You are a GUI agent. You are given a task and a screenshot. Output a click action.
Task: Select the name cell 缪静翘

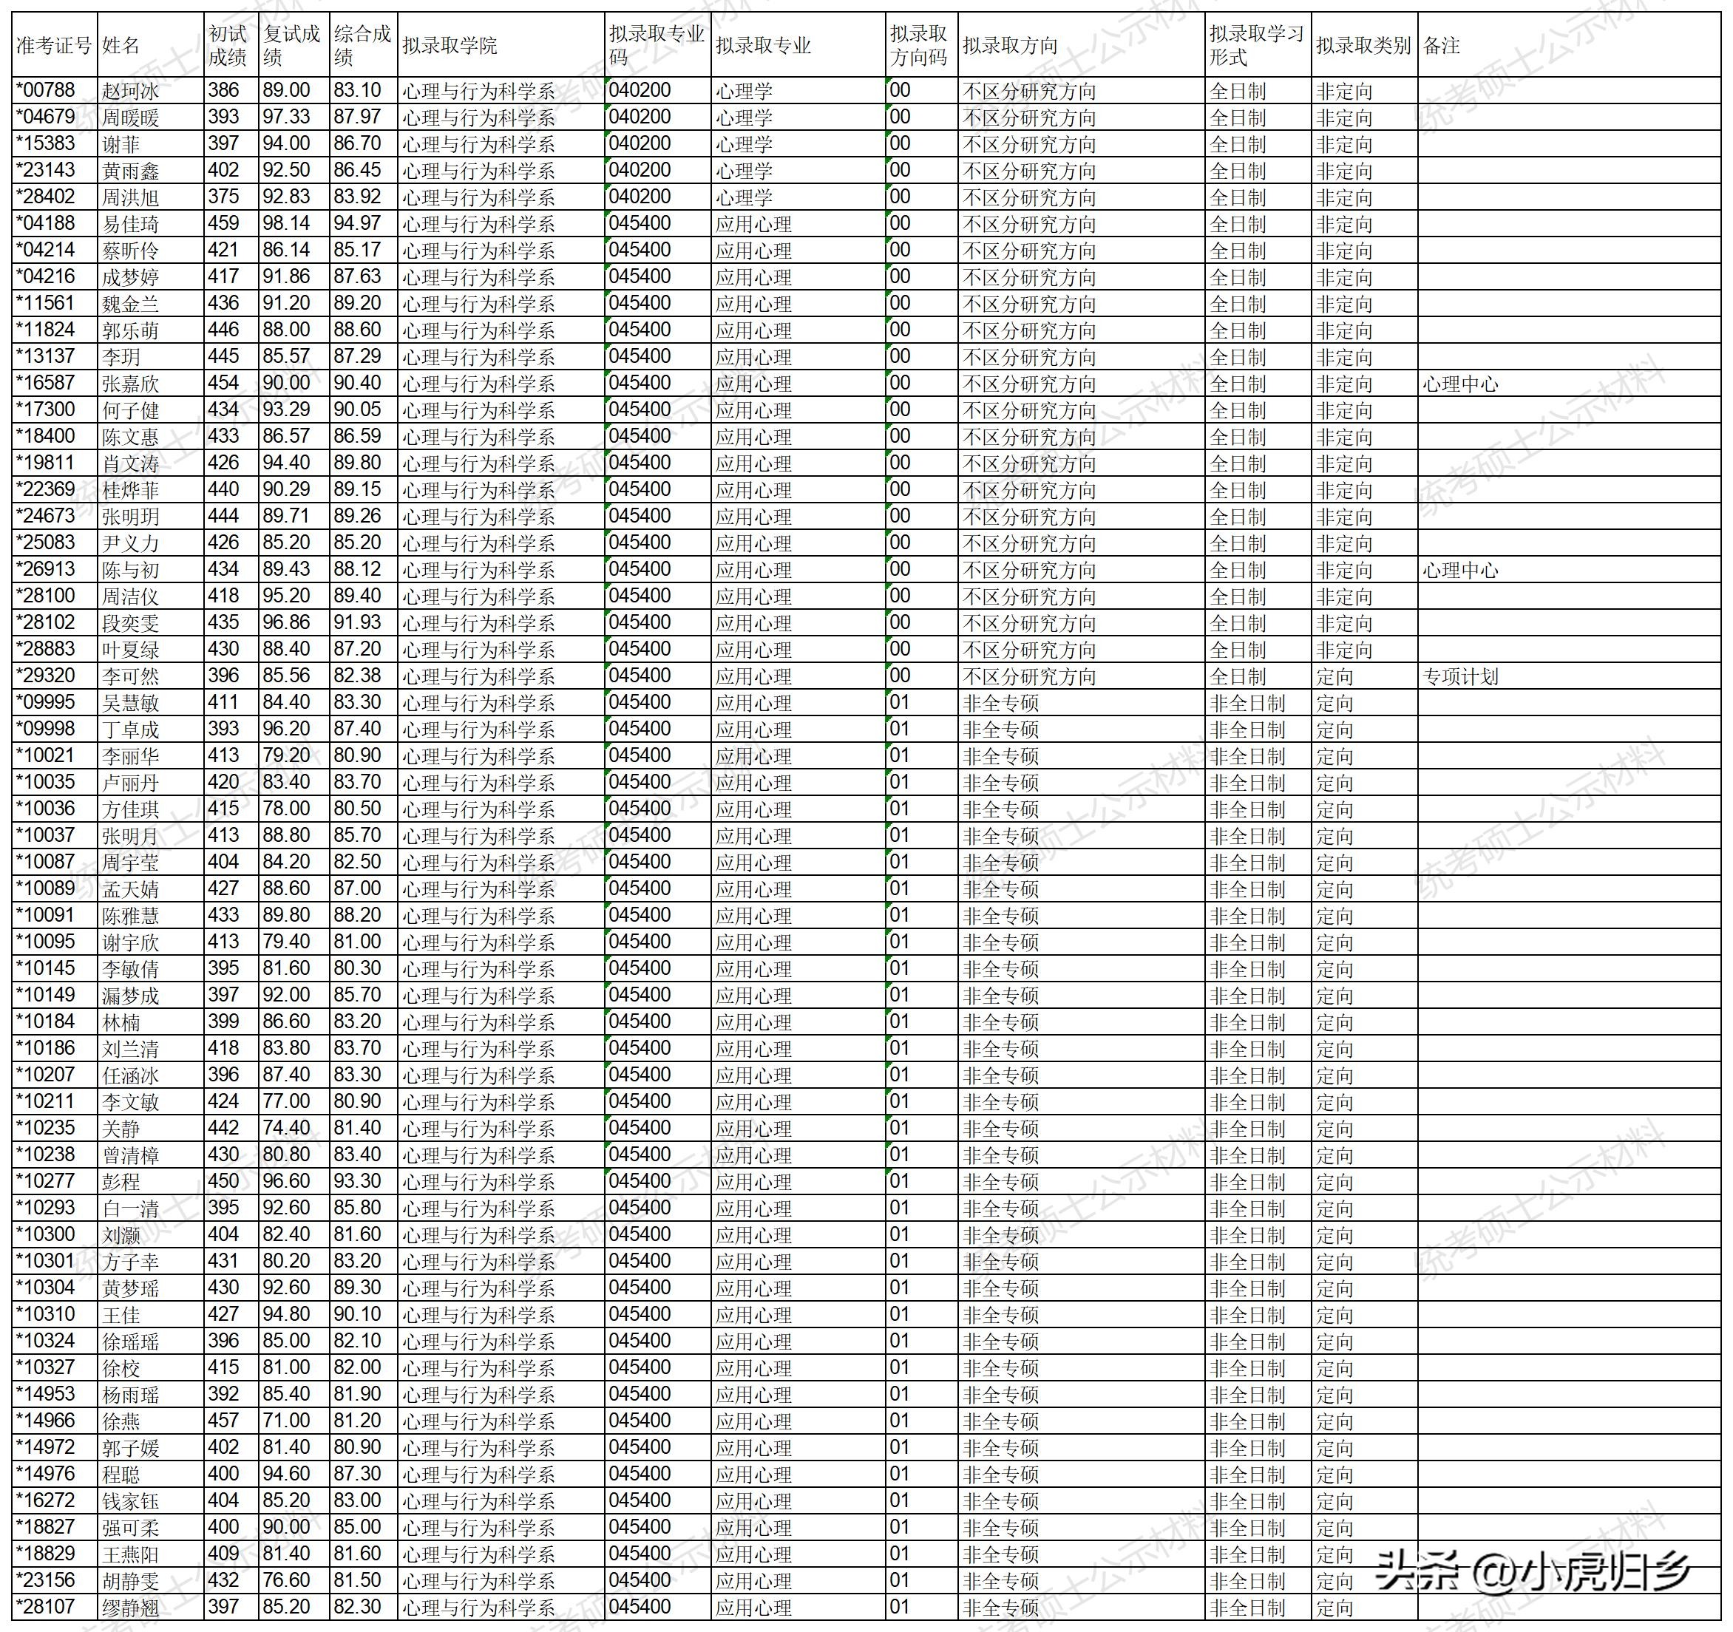click(131, 1608)
